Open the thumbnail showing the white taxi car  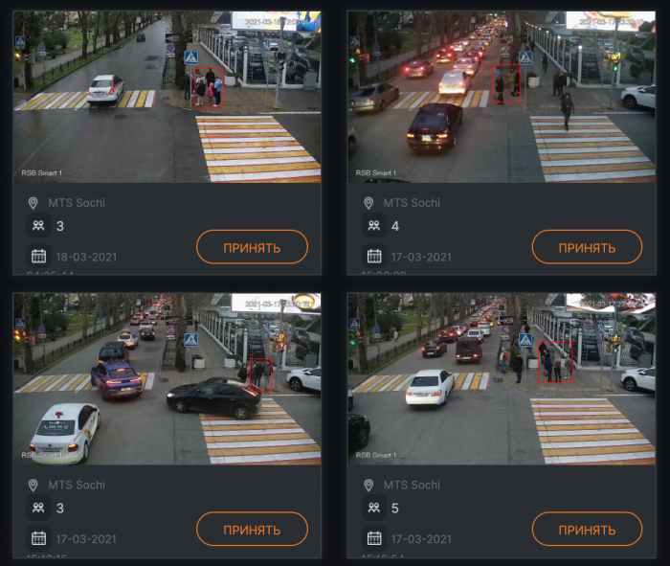[x=167, y=378]
